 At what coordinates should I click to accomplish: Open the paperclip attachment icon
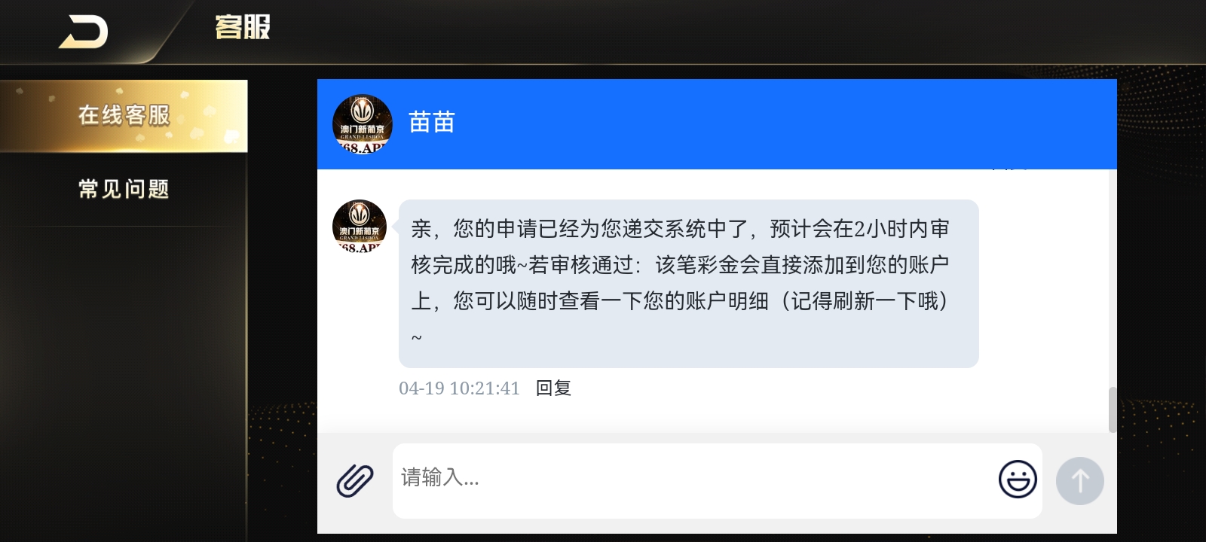[354, 480]
